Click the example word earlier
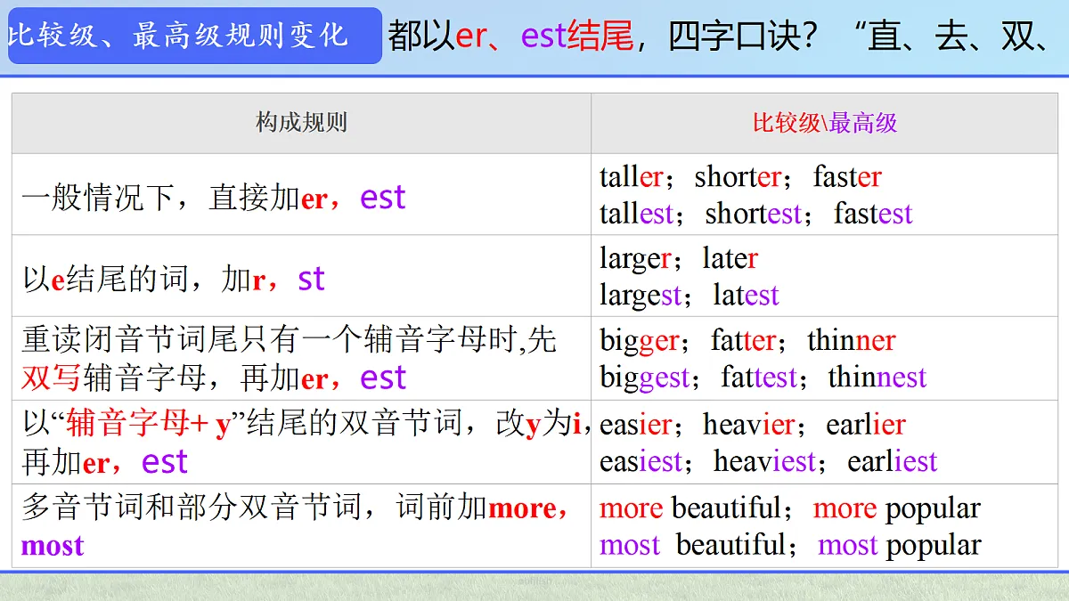This screenshot has width=1069, height=601. click(866, 425)
